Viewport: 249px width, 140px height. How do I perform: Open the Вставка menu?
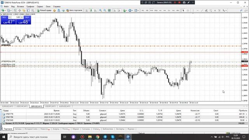20,7
